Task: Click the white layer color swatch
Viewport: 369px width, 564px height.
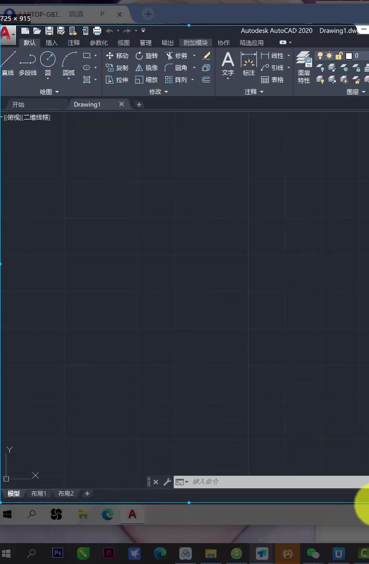Action: [349, 56]
